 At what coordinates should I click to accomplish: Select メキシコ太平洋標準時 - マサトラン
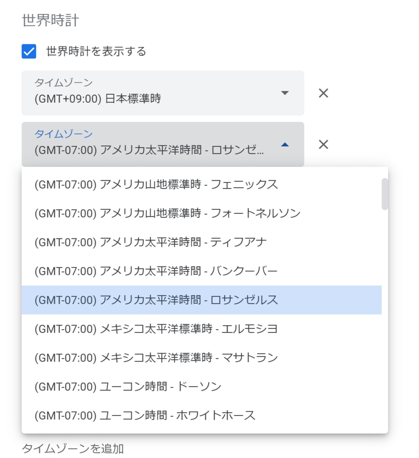point(201,357)
